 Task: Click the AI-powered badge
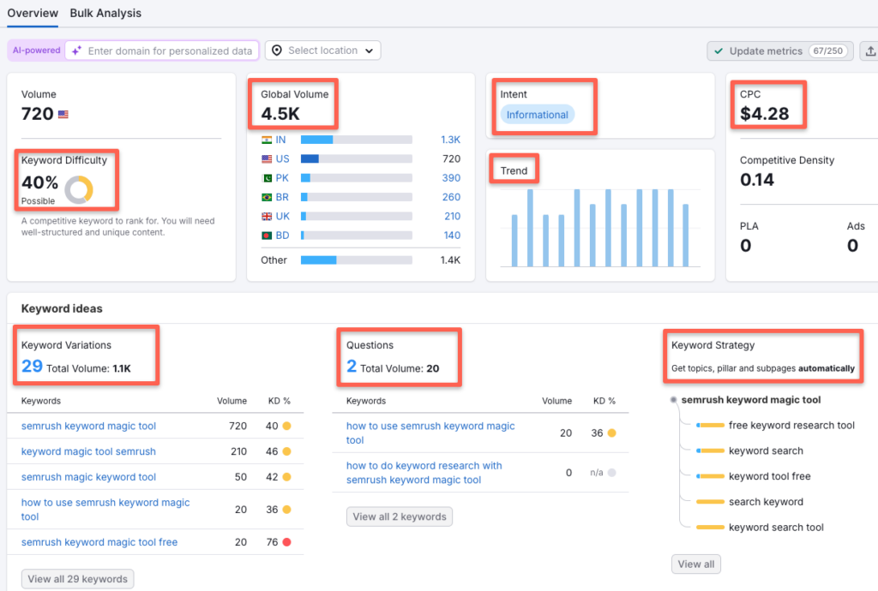point(35,51)
